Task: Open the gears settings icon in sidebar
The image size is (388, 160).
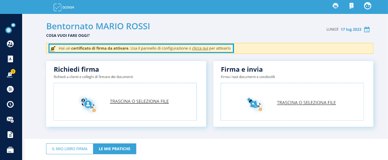Action: [x=10, y=29]
